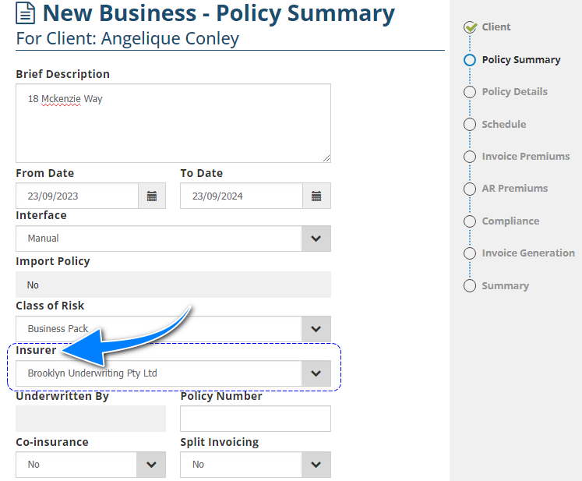This screenshot has width=582, height=481.
Task: Click the Policy Number input field
Action: [x=255, y=419]
